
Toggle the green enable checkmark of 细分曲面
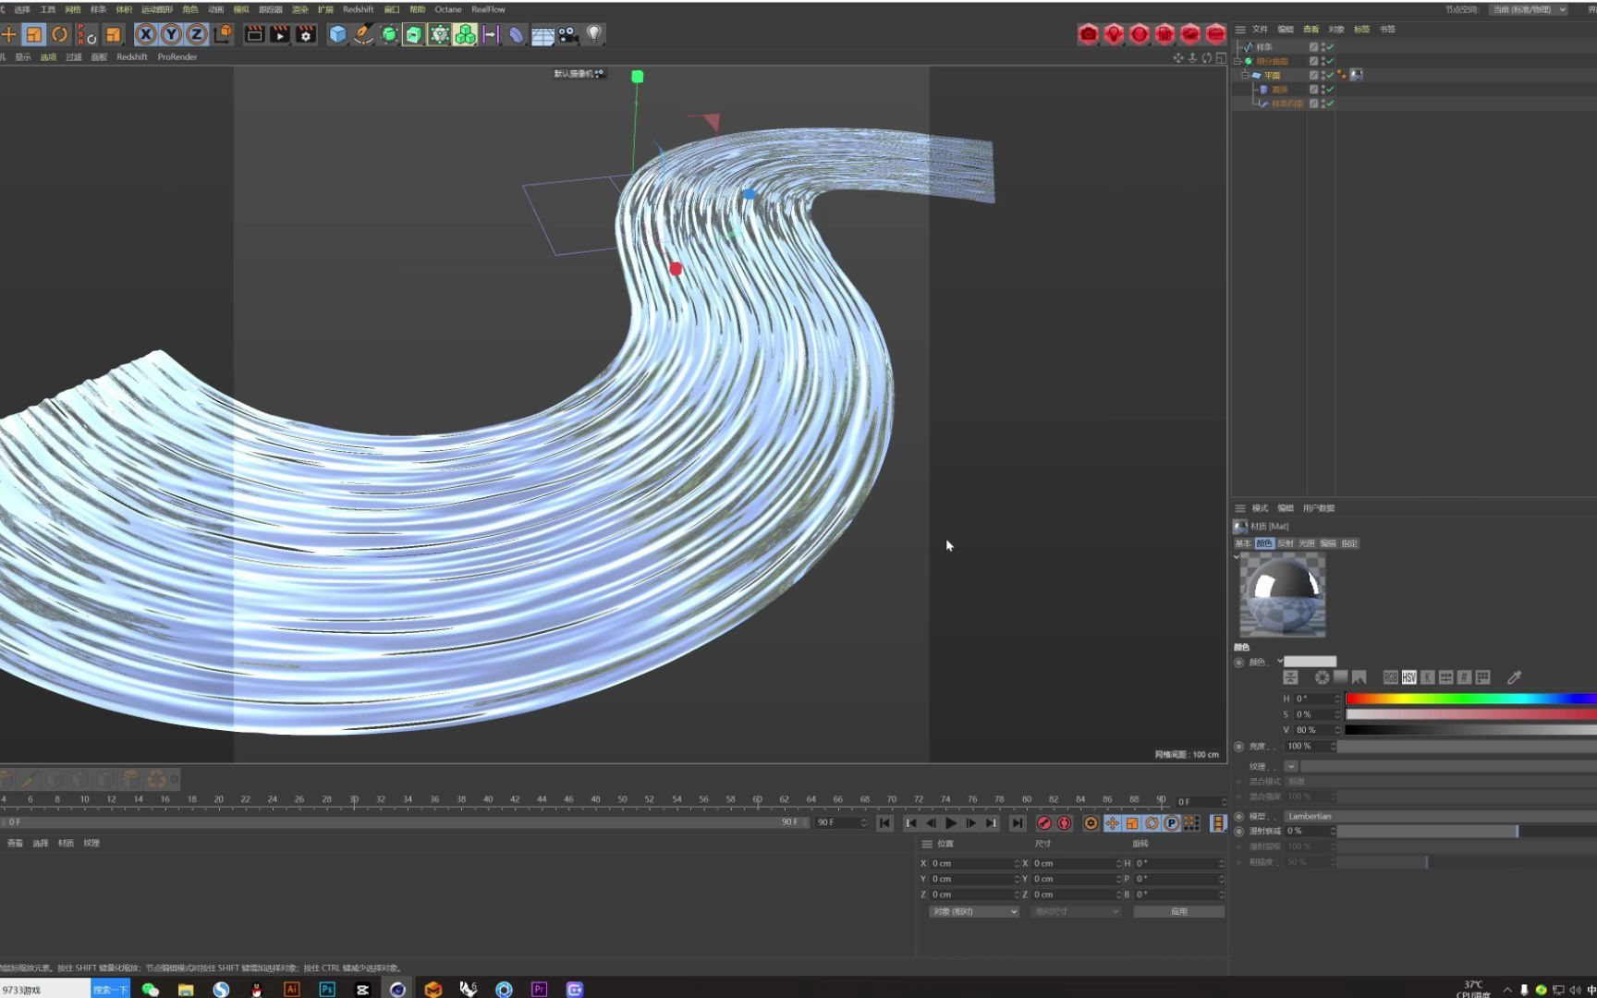(x=1331, y=60)
